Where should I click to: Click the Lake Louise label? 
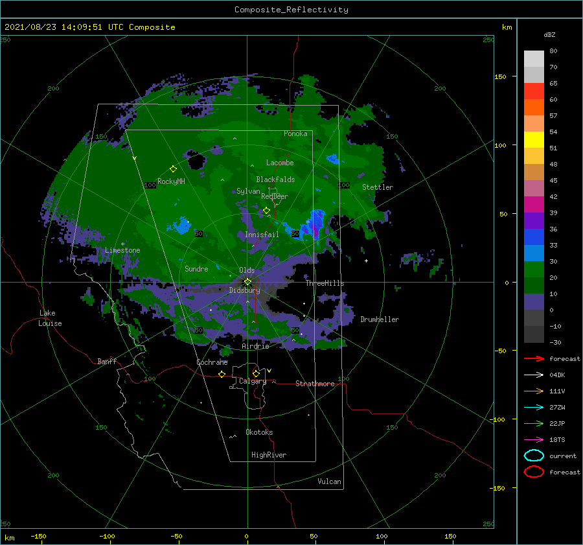(50, 318)
